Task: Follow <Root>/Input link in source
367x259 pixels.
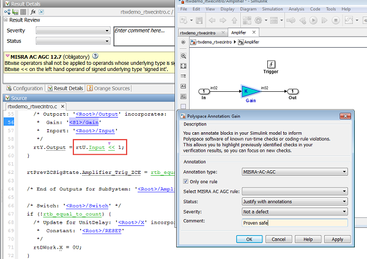Action: coord(95,131)
